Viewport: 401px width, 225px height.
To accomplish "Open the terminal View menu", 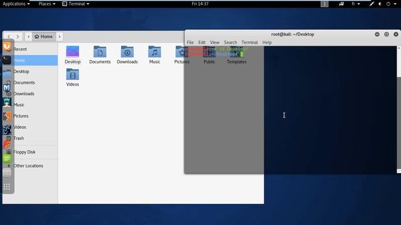I will (214, 42).
